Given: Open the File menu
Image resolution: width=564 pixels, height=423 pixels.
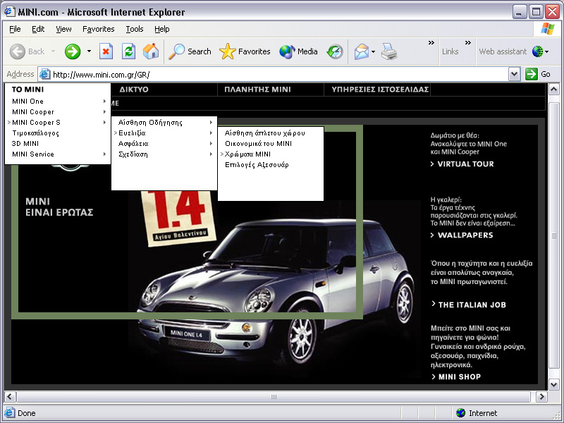Looking at the screenshot, I should pyautogui.click(x=15, y=29).
